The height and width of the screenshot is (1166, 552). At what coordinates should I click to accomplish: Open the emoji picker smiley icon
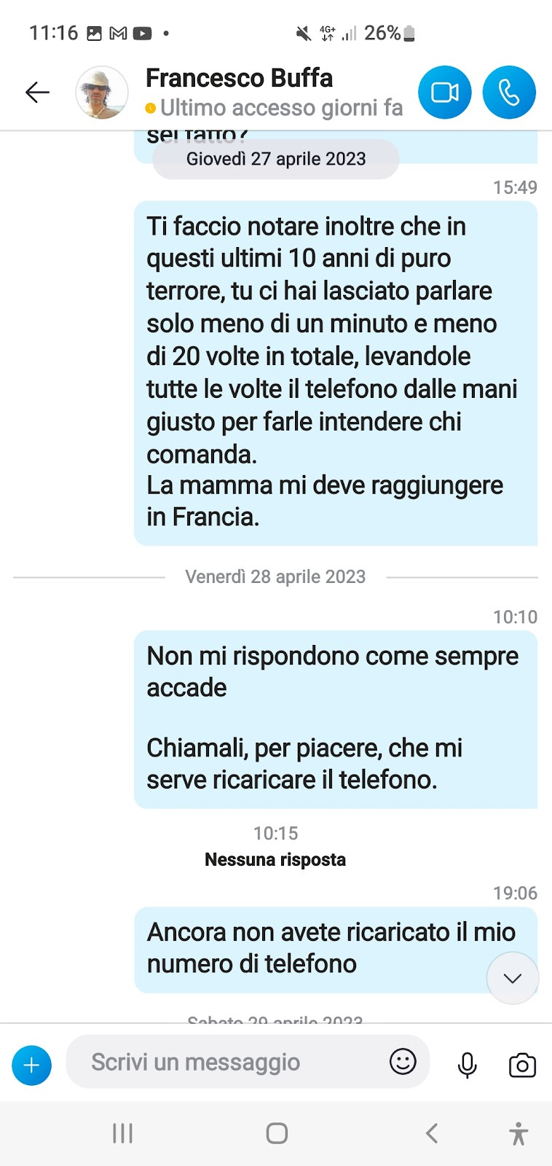point(403,1062)
